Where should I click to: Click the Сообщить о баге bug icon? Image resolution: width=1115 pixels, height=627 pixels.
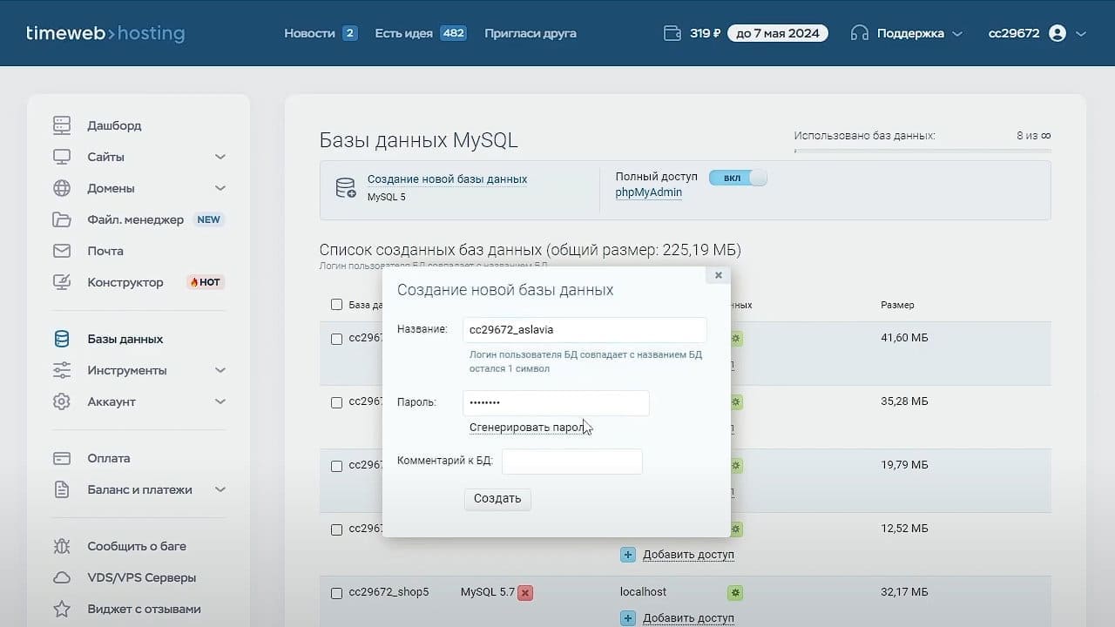(62, 546)
